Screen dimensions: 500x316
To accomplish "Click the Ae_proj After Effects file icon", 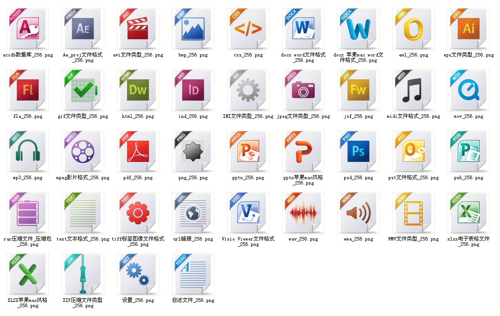I will click(x=83, y=29).
